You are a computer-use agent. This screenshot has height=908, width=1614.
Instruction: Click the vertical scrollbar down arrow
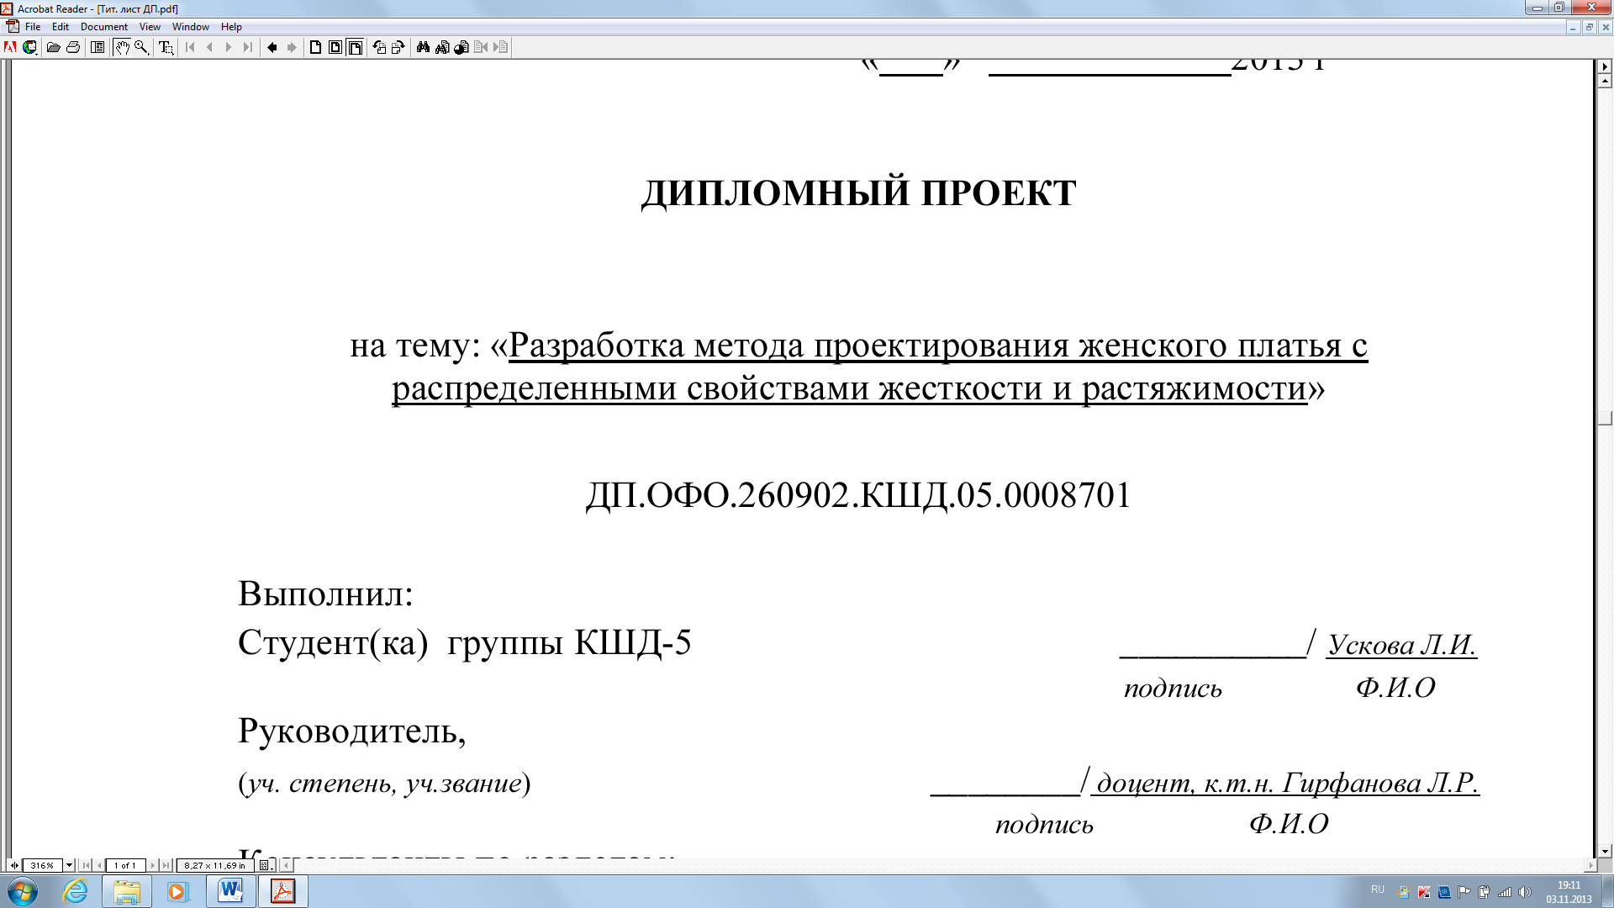coord(1605,851)
